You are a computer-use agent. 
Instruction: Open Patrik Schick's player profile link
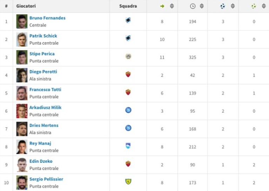pos(43,36)
